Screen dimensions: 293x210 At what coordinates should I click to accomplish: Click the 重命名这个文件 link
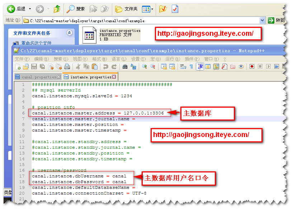(36, 43)
